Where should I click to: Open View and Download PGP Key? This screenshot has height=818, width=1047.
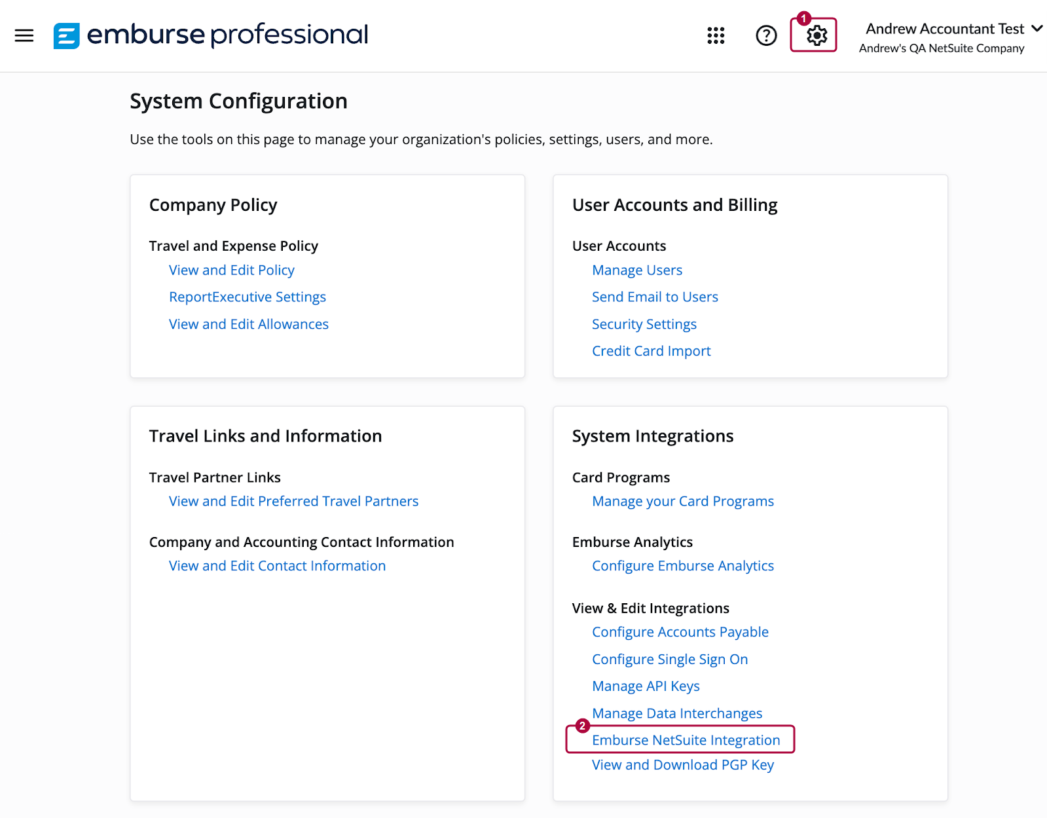coord(683,765)
